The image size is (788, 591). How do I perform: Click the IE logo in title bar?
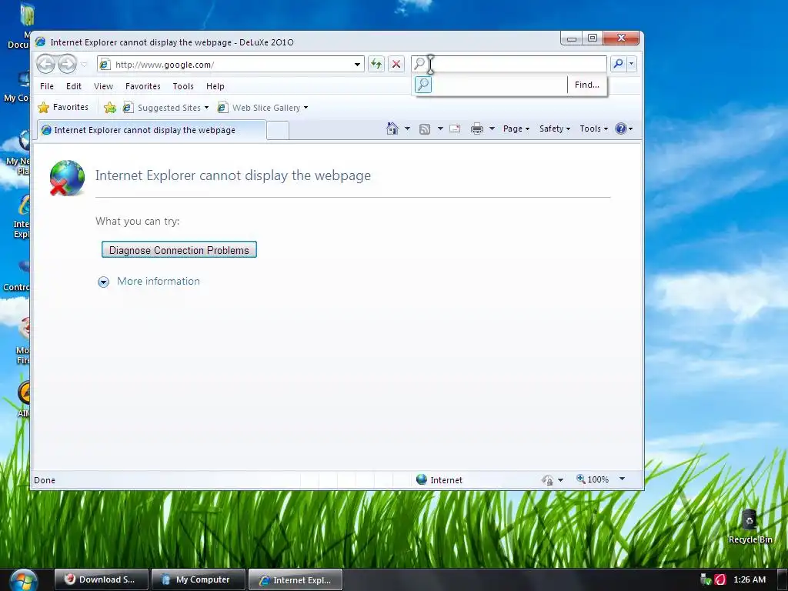click(41, 42)
